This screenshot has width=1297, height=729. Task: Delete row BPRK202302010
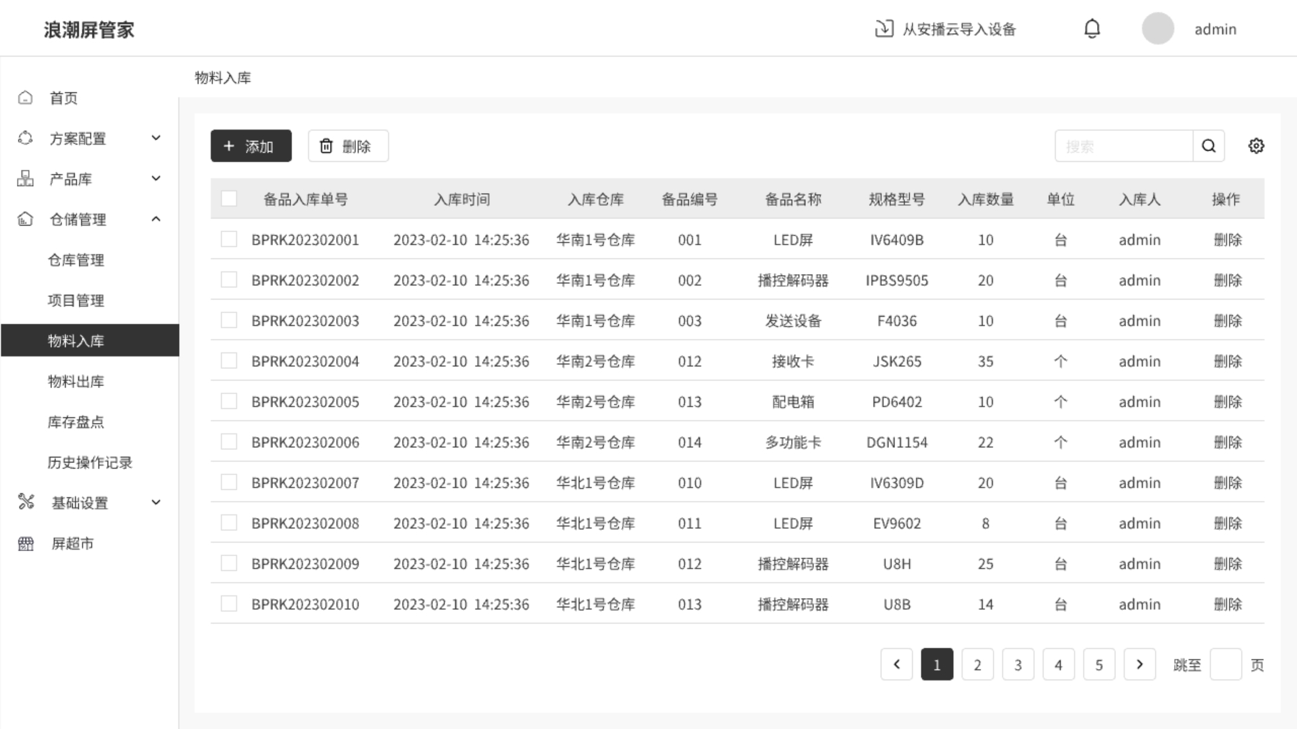tap(1227, 604)
